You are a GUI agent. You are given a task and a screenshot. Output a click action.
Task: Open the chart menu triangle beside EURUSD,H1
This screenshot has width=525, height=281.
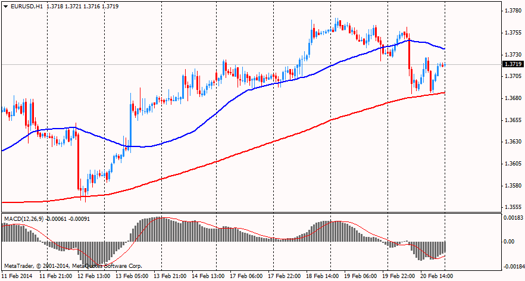(x=5, y=7)
